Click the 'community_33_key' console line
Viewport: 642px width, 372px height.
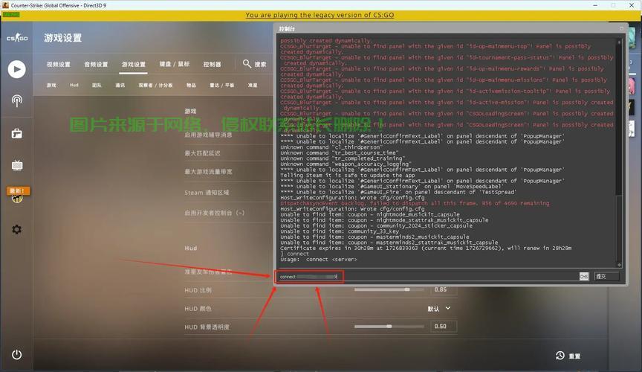340,231
